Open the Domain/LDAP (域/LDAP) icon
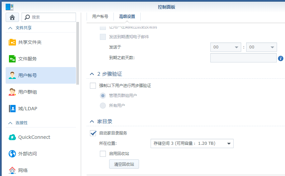 tap(12, 109)
